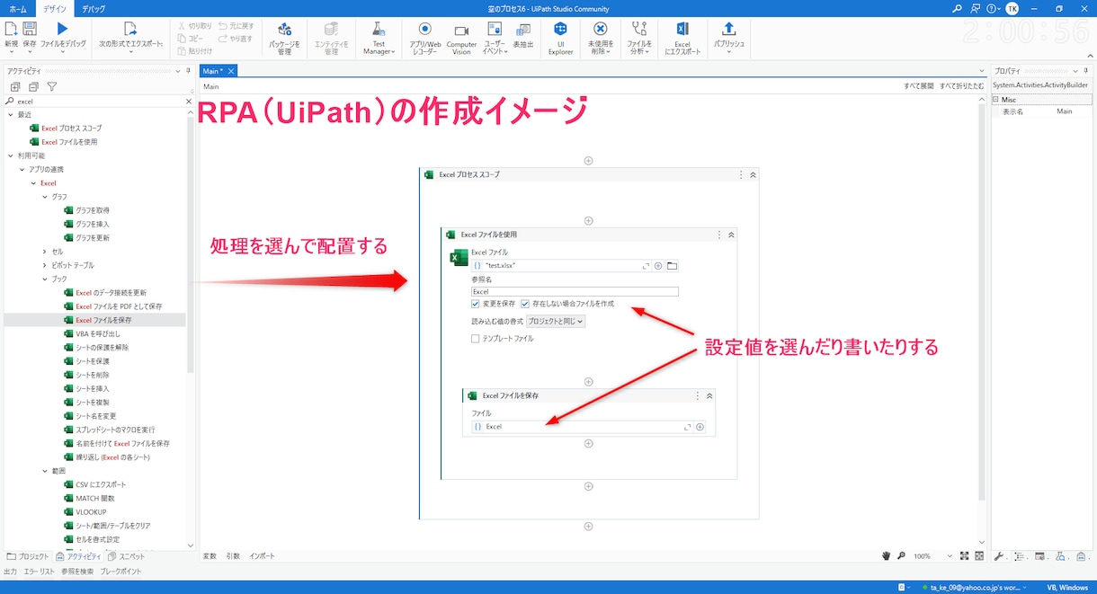The height and width of the screenshot is (594, 1097).
Task: Open the 変数 panel at bottom
Action: (210, 556)
